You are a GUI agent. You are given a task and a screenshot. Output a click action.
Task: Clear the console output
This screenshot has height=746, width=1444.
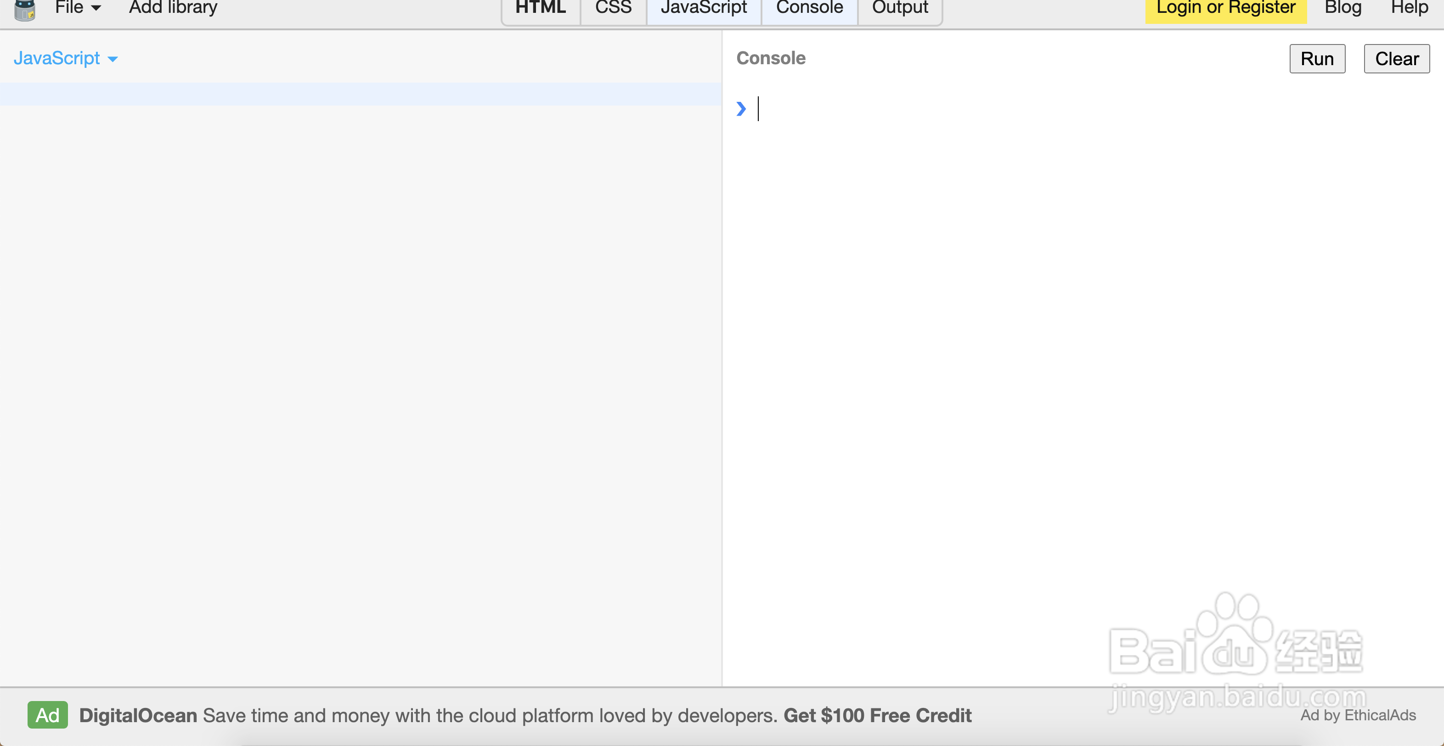[x=1397, y=59]
